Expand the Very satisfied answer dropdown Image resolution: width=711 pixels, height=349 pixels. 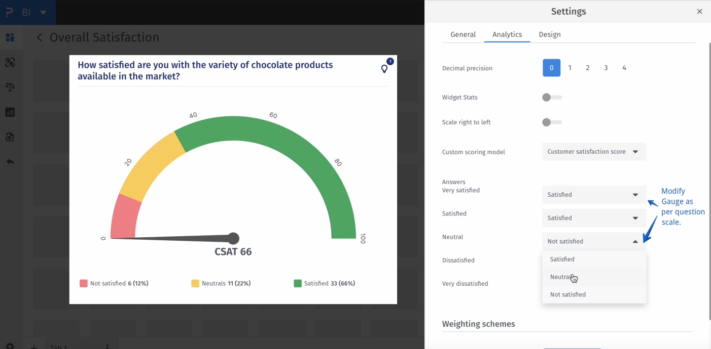pos(594,195)
